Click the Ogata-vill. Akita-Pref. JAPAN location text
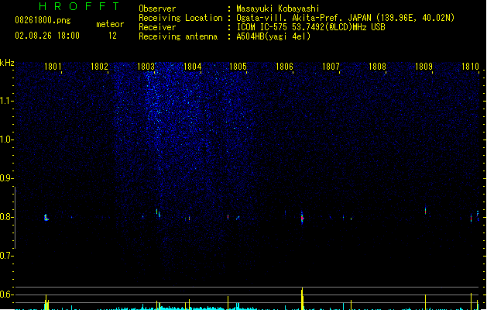Screen dimensions: 487x310 pyautogui.click(x=345, y=18)
